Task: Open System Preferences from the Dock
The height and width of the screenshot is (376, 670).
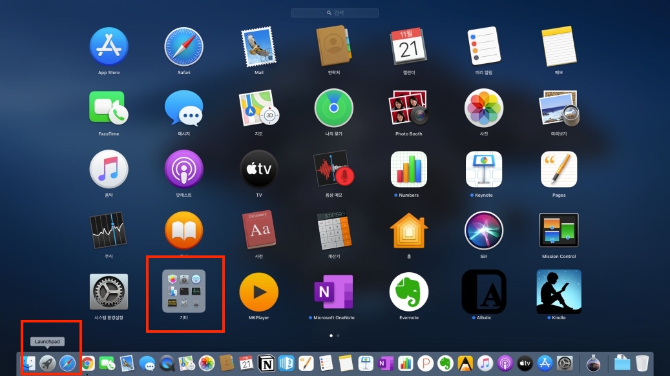Action: point(565,363)
